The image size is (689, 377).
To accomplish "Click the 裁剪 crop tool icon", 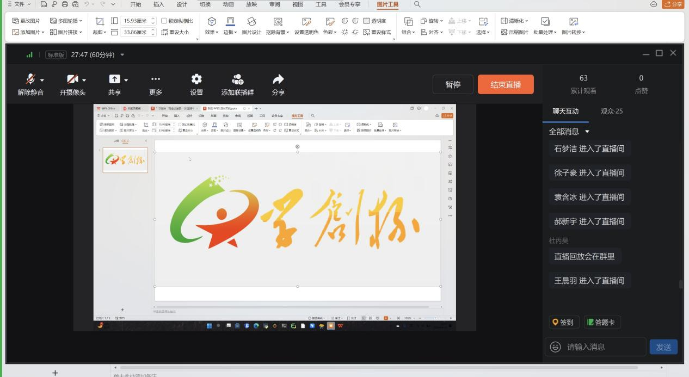I will click(x=100, y=21).
